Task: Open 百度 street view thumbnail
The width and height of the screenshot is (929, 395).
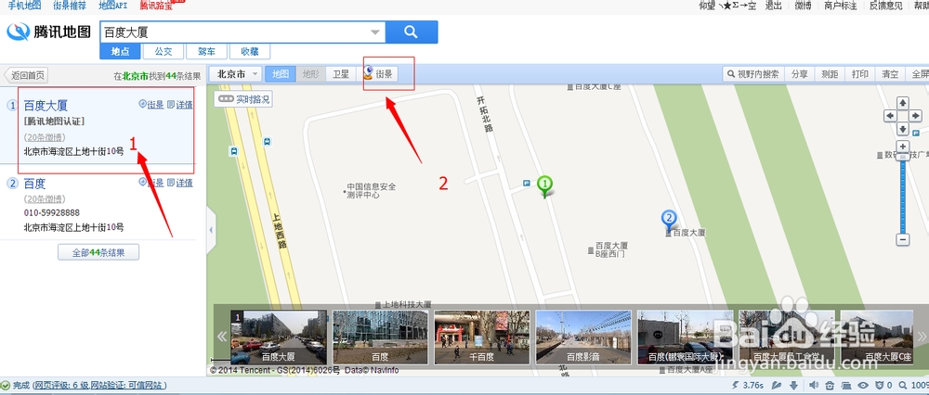Action: (380, 338)
